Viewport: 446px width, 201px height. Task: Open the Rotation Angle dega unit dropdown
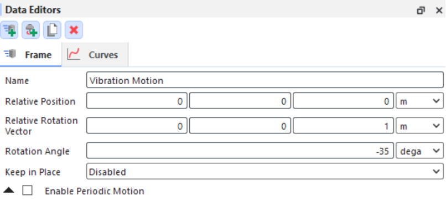[419, 150]
